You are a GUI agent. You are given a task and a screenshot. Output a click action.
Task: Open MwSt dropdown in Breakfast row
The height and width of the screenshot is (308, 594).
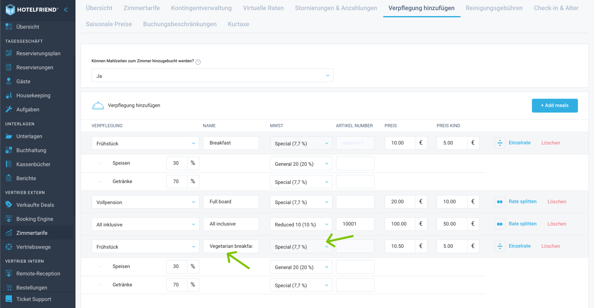[x=301, y=143]
